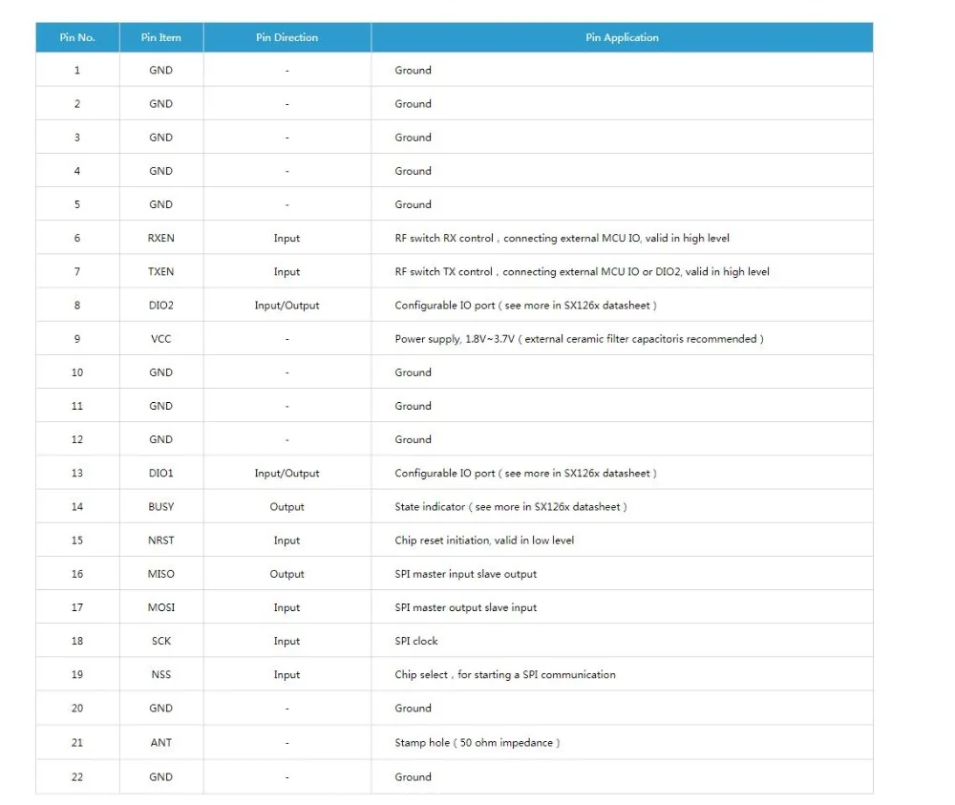Viewport: 955px width, 805px height.
Task: Click the SPI clock description text
Action: click(x=416, y=641)
